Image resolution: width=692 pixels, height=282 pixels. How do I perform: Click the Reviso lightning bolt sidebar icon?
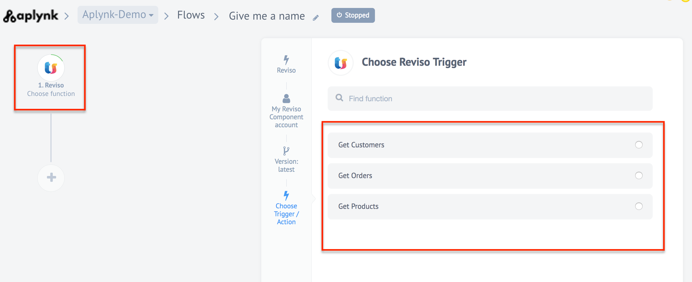(x=286, y=60)
